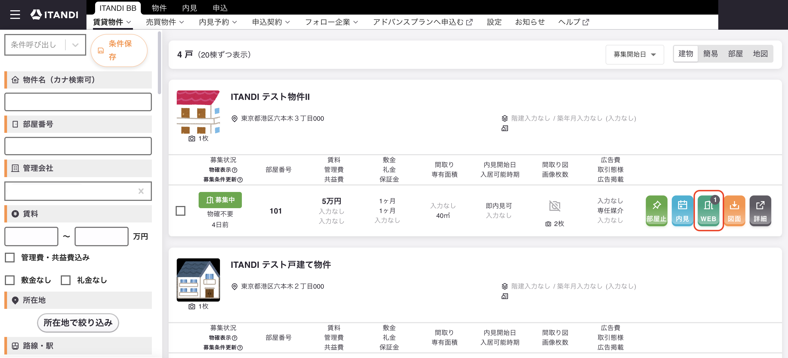Click the 募集条件更新 help icon in first property header
The height and width of the screenshot is (358, 788).
240,180
